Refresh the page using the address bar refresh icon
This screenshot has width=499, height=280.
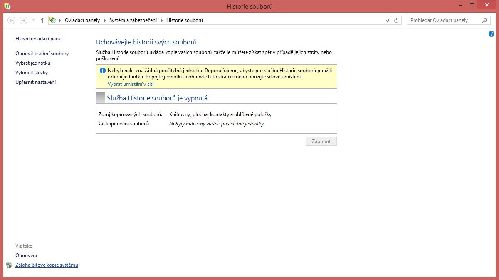click(x=397, y=20)
